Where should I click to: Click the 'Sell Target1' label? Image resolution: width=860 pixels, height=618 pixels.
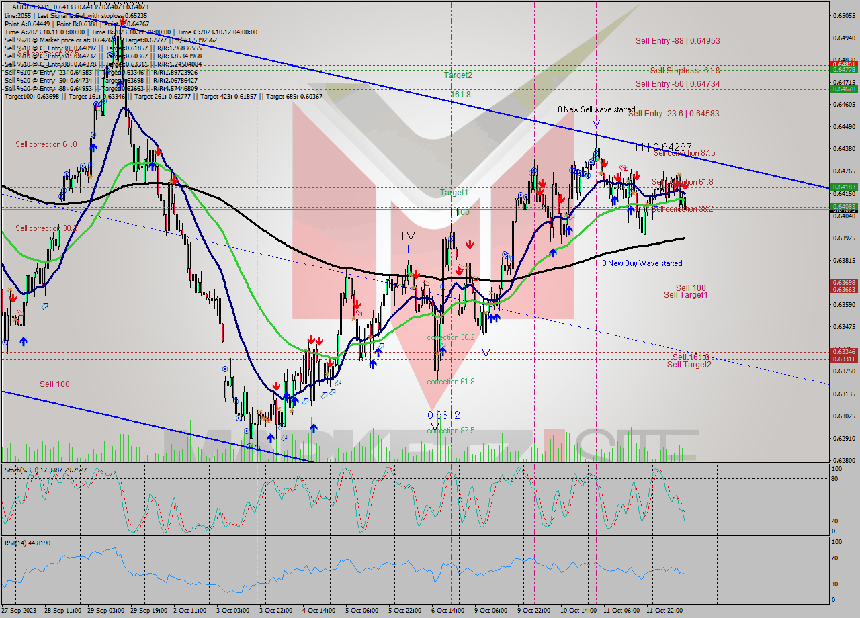click(x=685, y=295)
